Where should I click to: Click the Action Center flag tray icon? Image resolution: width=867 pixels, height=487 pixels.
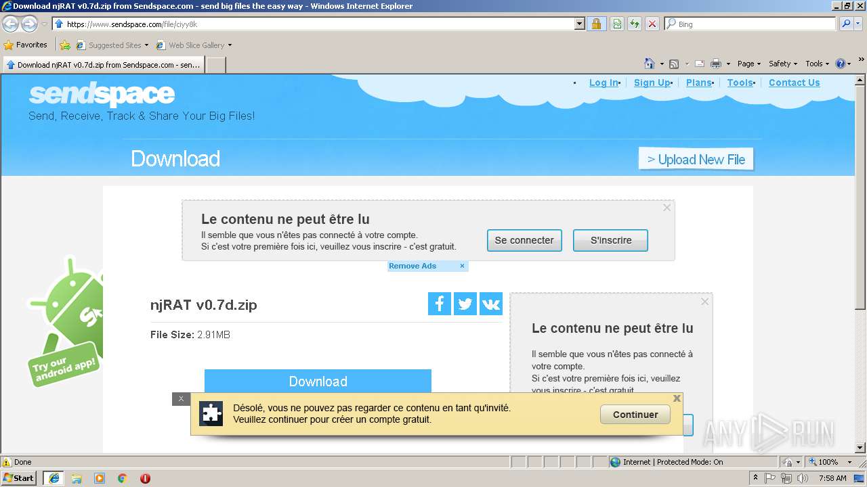pyautogui.click(x=771, y=478)
